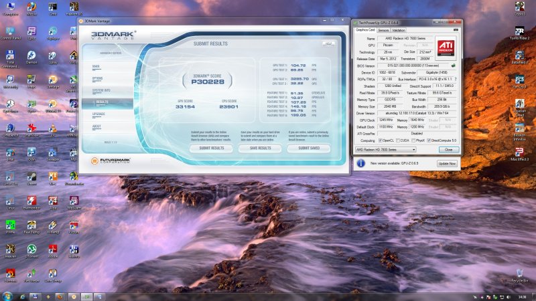The height and width of the screenshot is (301, 536).
Task: Open the Computer desktop icon
Action: pyautogui.click(x=10, y=9)
